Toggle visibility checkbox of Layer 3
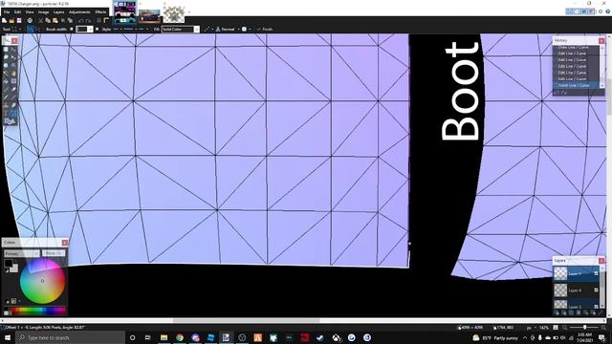This screenshot has width=612, height=344. pyautogui.click(x=596, y=307)
